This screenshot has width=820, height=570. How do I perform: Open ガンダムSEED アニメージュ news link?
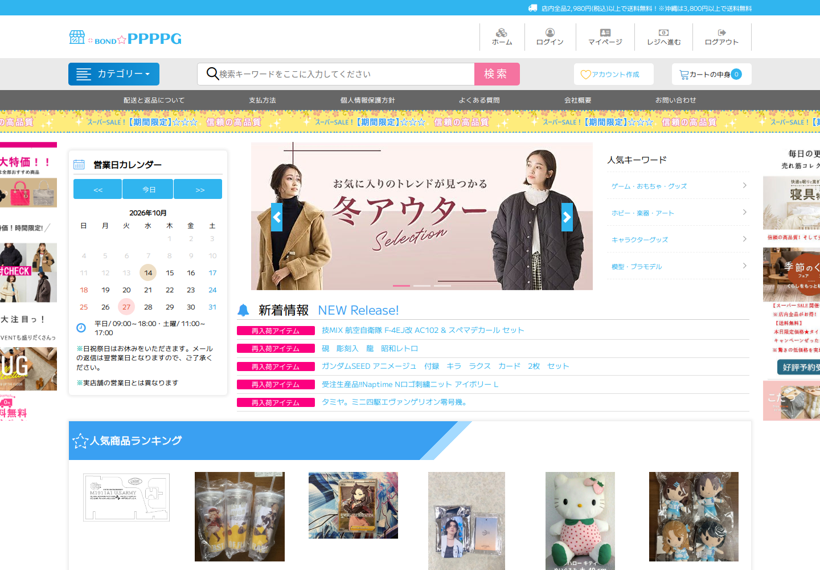[x=445, y=366]
